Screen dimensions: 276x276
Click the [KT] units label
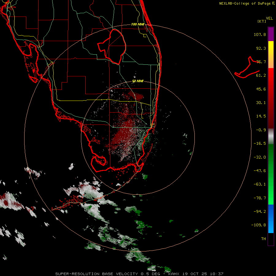coord(262,21)
